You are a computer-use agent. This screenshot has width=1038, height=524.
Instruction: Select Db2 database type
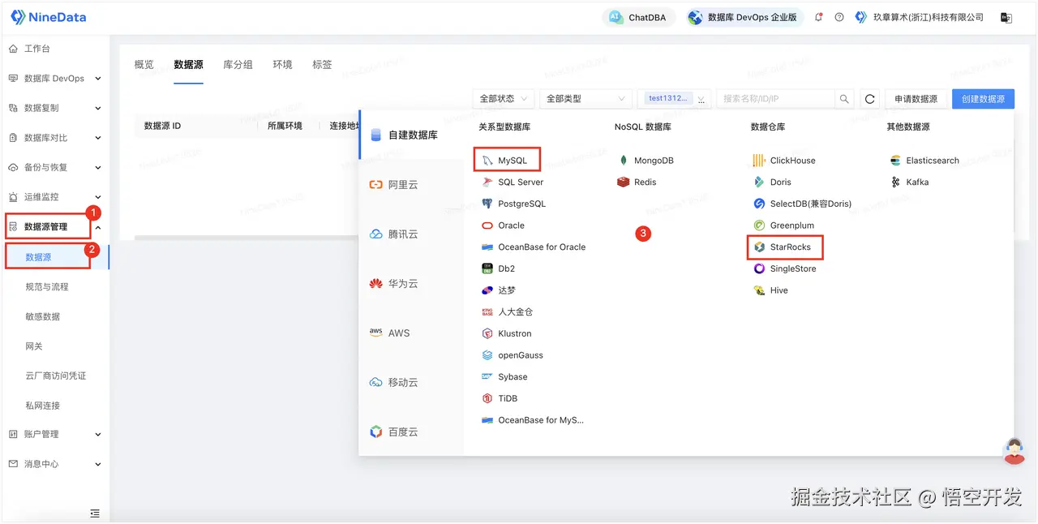click(498, 268)
